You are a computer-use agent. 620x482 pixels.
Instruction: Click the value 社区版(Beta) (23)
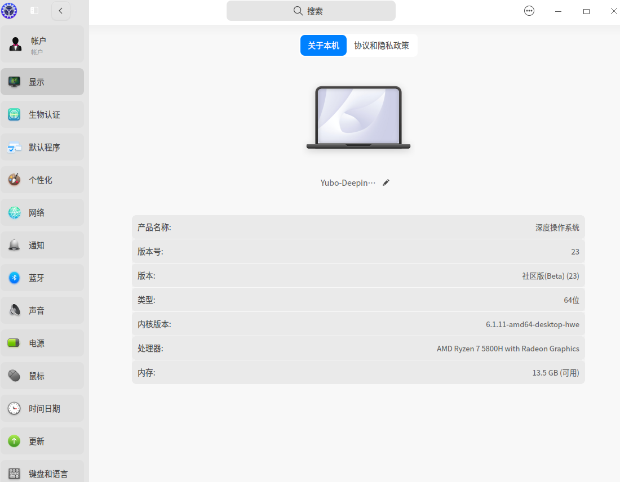tap(551, 276)
